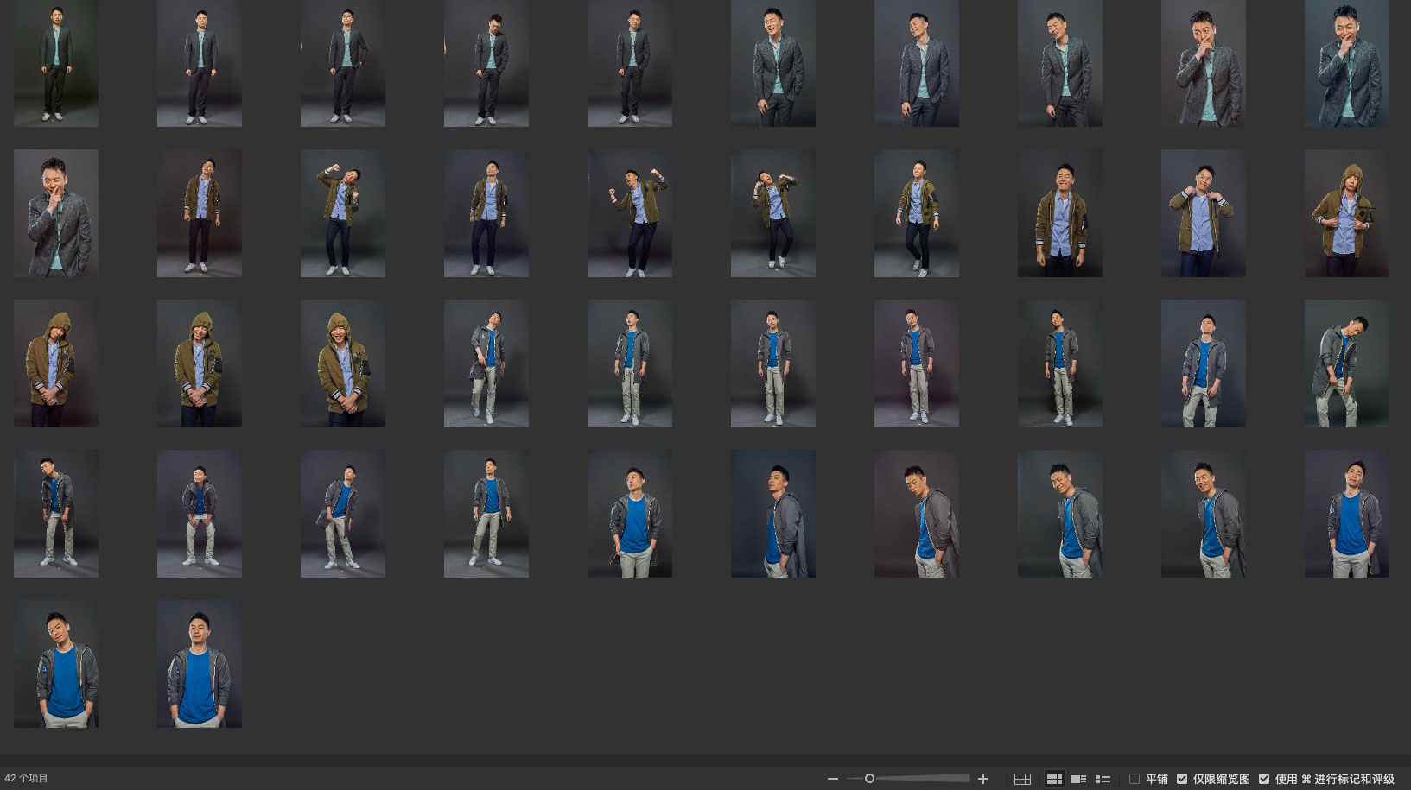Image resolution: width=1411 pixels, height=790 pixels.
Task: Select the last thumbnail in the first row
Action: [x=1346, y=64]
